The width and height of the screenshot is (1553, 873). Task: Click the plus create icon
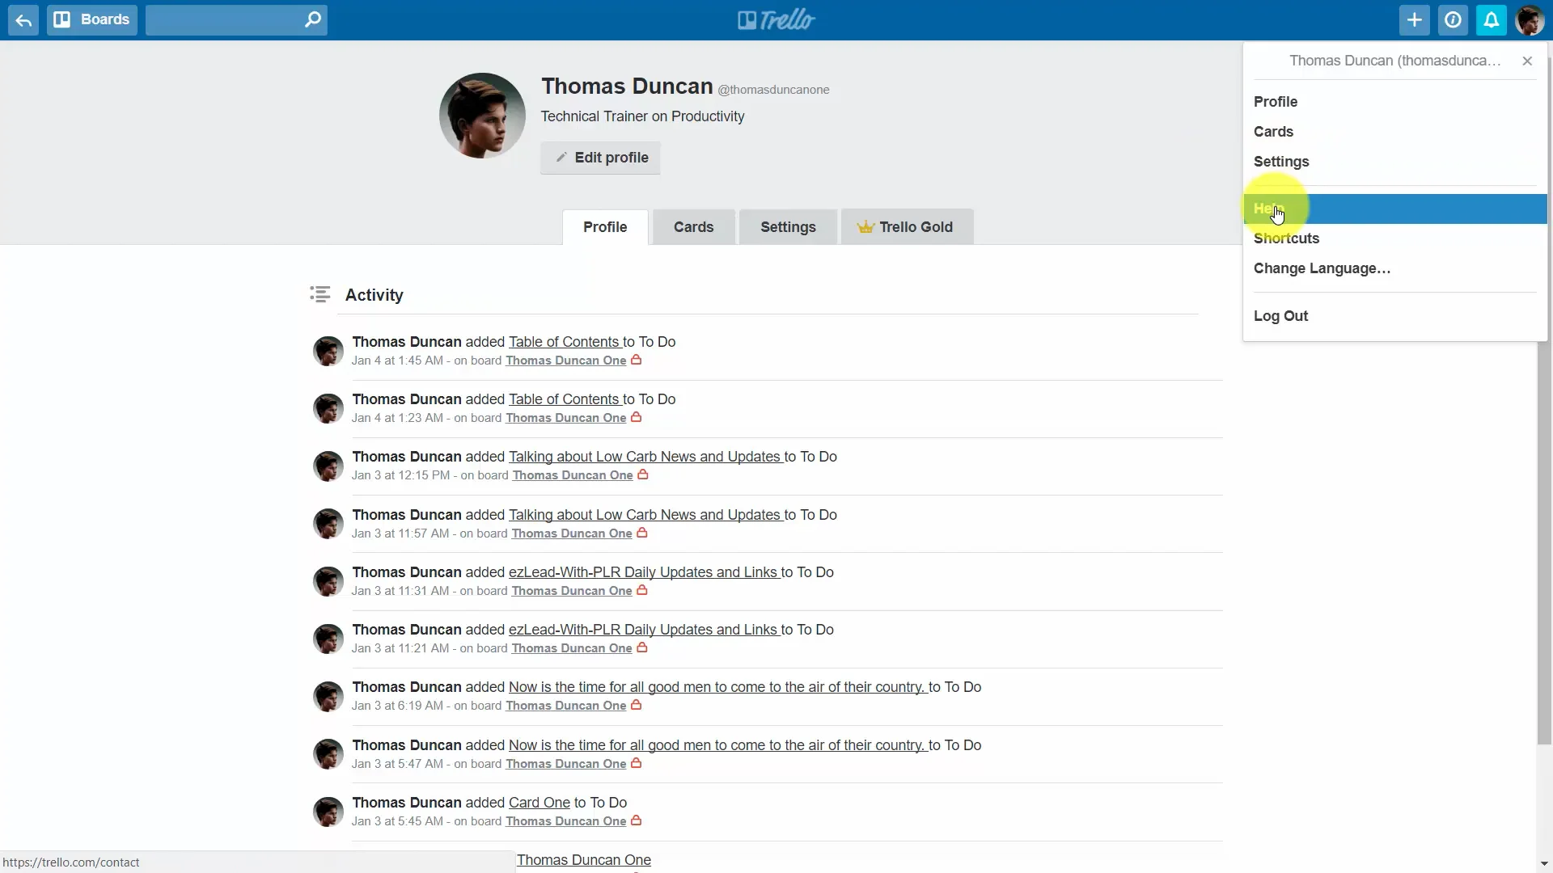(x=1414, y=20)
